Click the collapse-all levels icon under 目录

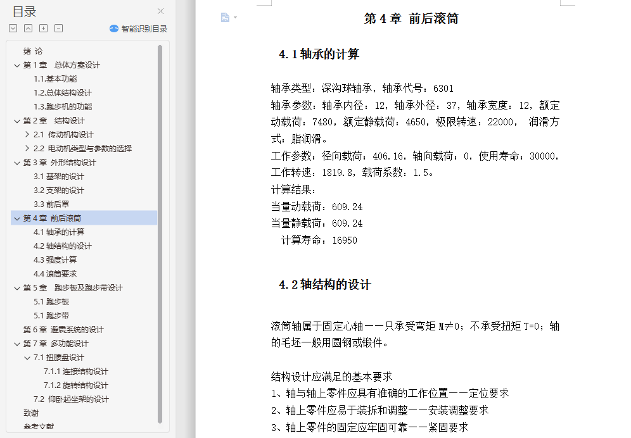point(28,28)
